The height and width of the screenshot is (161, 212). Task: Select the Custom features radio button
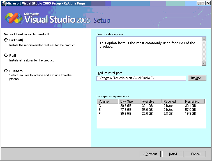tap(6, 71)
